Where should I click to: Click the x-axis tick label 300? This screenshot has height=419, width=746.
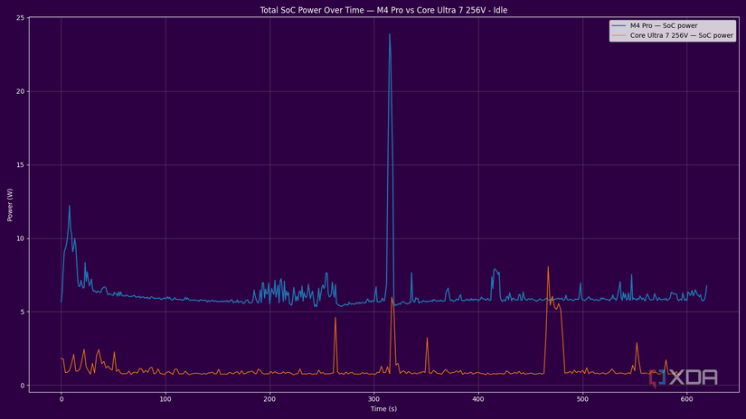tap(374, 399)
